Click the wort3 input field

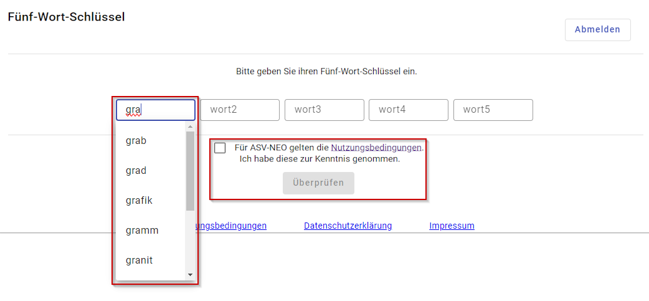tap(324, 110)
